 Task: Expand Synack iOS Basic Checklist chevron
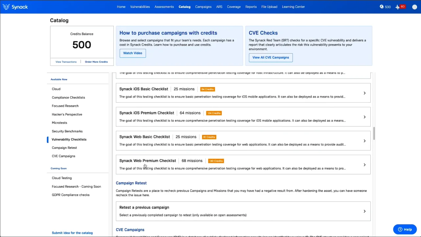click(364, 93)
